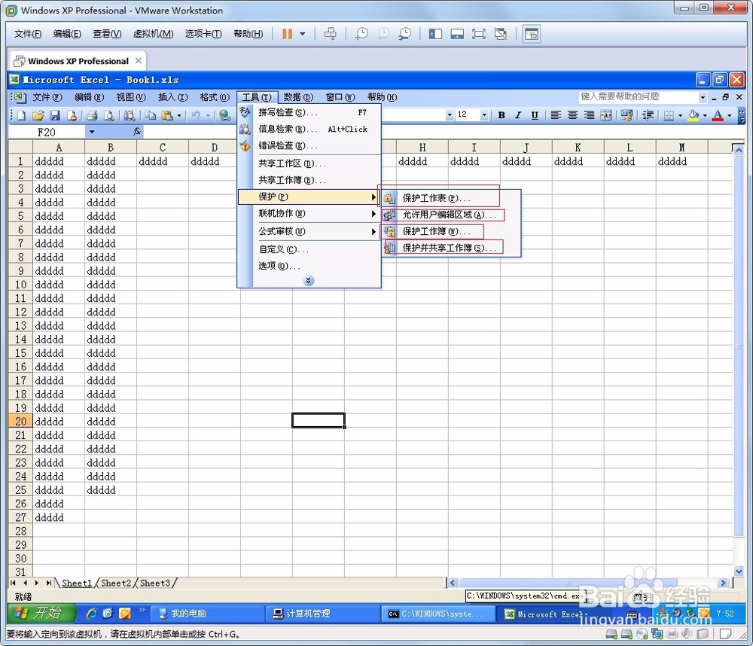
Task: Click the Insert Hyperlink globe icon
Action: pyautogui.click(x=224, y=115)
